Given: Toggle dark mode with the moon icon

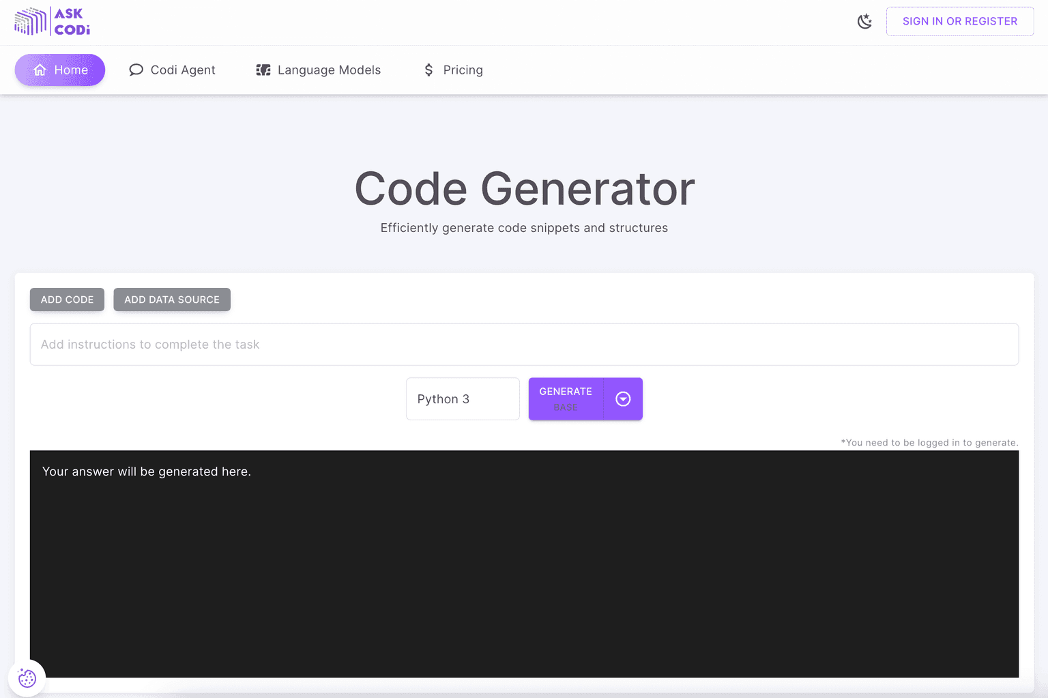Looking at the screenshot, I should click(864, 21).
